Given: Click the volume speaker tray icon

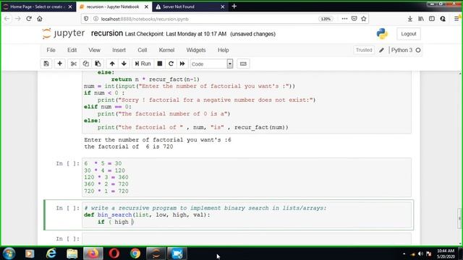Looking at the screenshot, I should [x=420, y=253].
